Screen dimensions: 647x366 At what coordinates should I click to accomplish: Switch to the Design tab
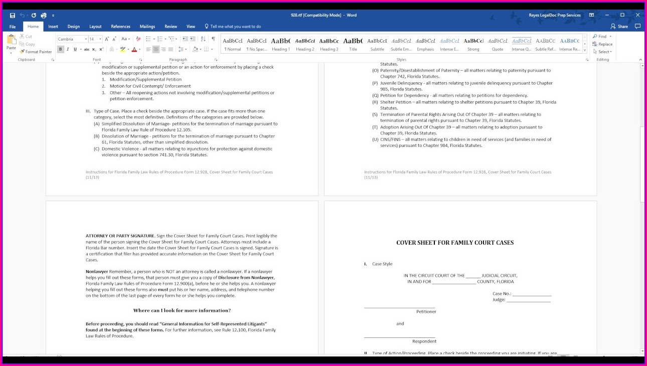[x=74, y=27]
